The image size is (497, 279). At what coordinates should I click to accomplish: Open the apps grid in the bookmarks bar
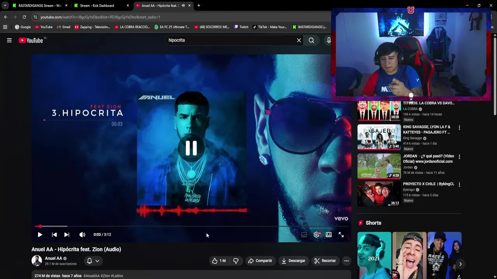(5, 27)
